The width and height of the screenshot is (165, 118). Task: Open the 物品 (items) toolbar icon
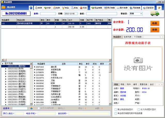pyautogui.click(x=65, y=8)
